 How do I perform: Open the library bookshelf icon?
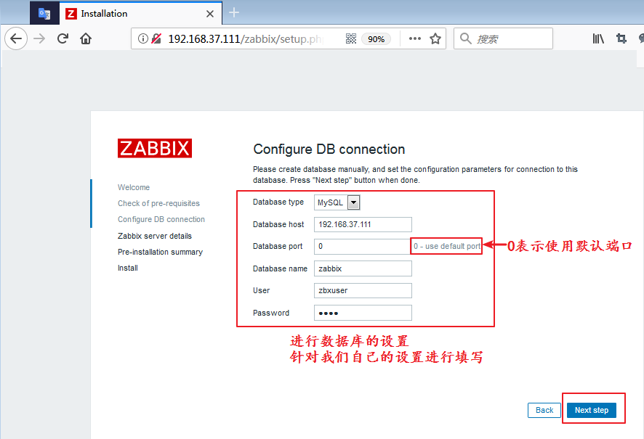[x=597, y=39]
